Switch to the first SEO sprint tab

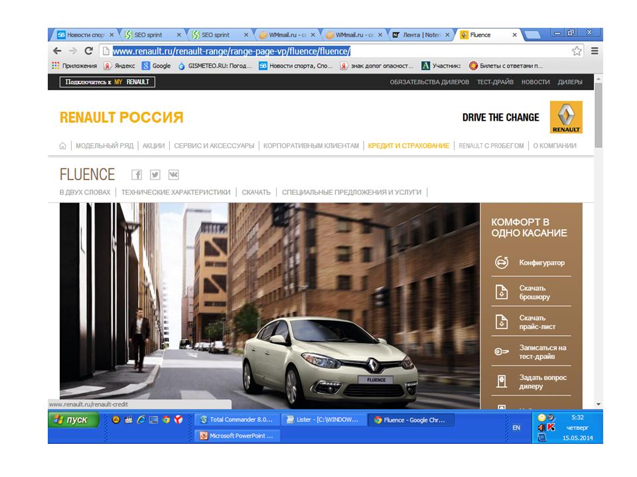pos(153,35)
